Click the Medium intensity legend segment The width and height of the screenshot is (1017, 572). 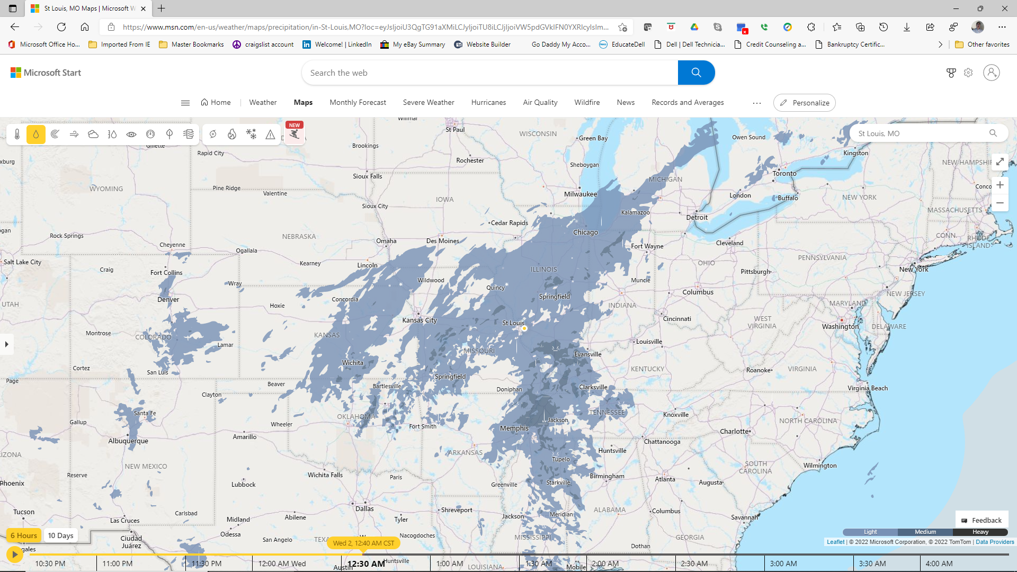tap(925, 532)
